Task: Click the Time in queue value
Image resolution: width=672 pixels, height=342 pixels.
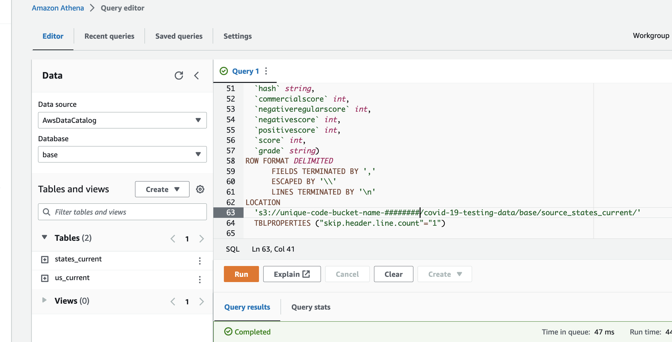Action: (x=604, y=332)
